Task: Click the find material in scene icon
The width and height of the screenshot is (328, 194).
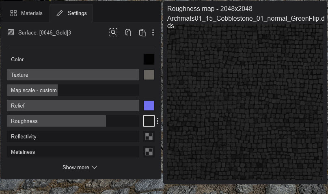Action: [x=113, y=32]
